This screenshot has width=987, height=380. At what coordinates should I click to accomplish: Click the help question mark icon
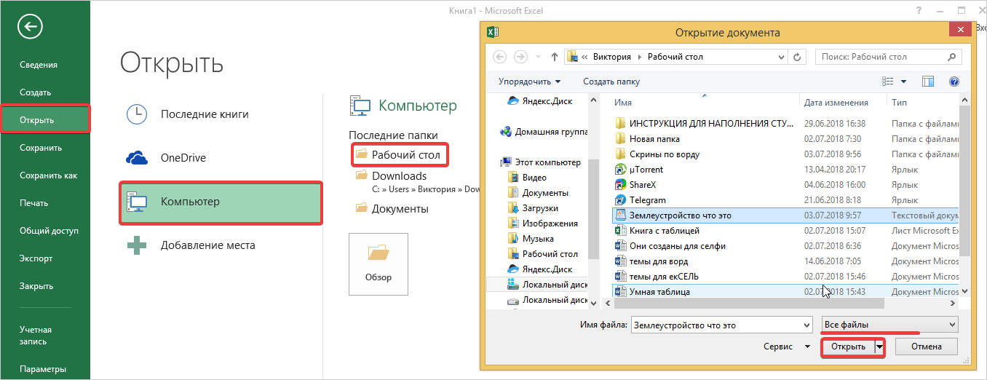point(954,82)
